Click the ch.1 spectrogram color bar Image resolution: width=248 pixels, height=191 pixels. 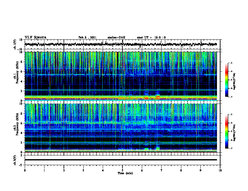point(226,80)
